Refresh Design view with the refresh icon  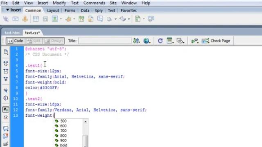(x=160, y=41)
